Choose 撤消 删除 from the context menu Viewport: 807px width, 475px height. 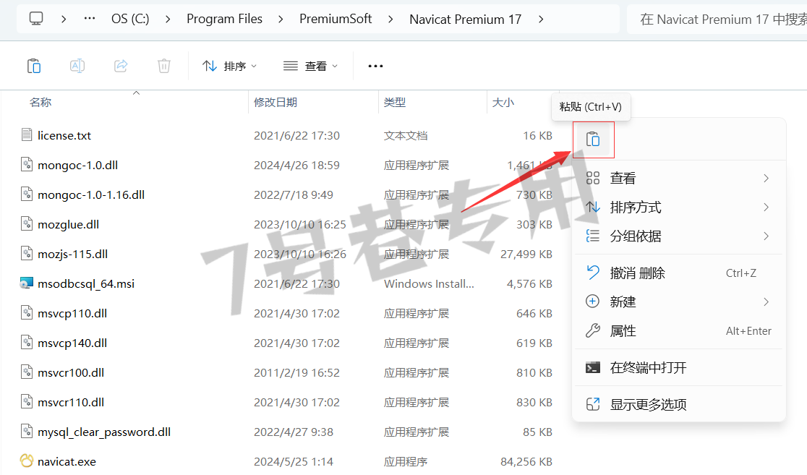[679, 273]
